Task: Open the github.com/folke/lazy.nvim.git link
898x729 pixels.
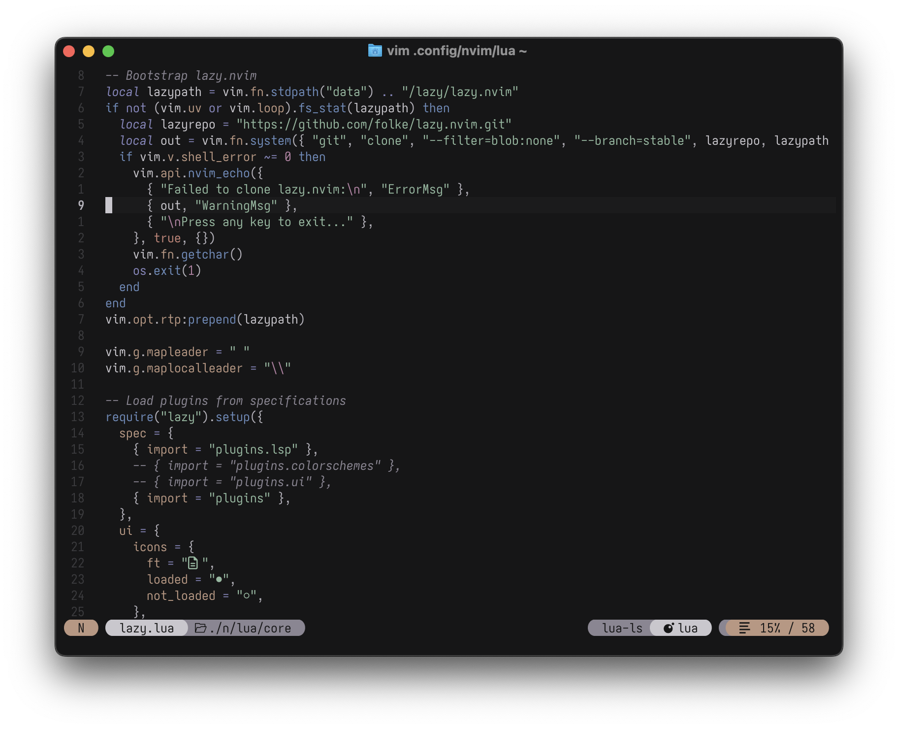Action: (374, 124)
